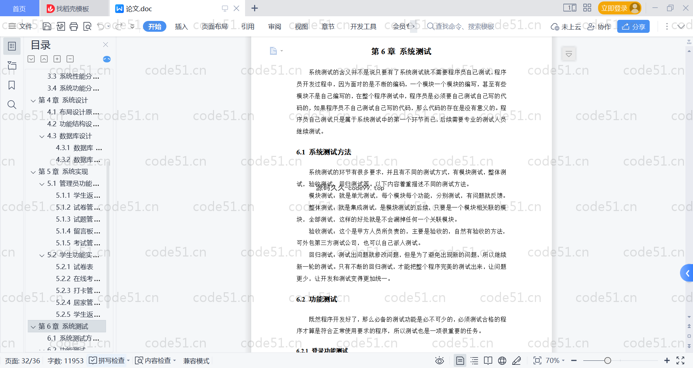Select outline entry 3.4 系统功能分
This screenshot has height=368, width=693.
click(x=73, y=88)
